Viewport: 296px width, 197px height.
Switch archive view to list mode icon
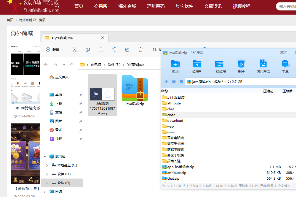tap(181, 82)
